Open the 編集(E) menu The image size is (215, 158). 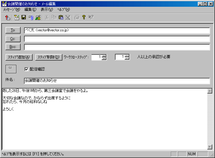tap(30, 10)
